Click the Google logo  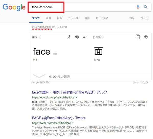(14, 7)
